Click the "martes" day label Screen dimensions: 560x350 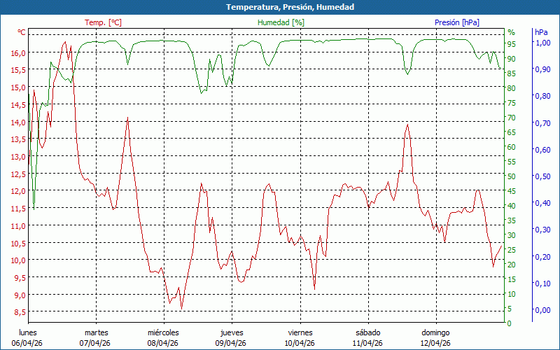tap(96, 332)
